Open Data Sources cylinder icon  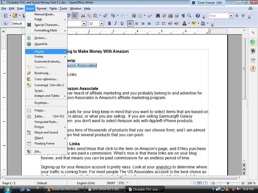[177, 16]
